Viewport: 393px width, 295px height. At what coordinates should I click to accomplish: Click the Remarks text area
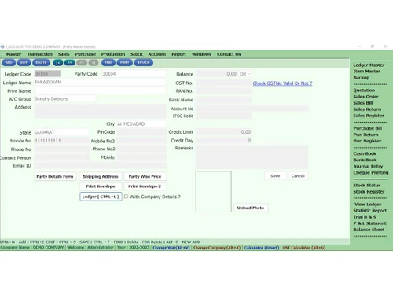(x=252, y=157)
